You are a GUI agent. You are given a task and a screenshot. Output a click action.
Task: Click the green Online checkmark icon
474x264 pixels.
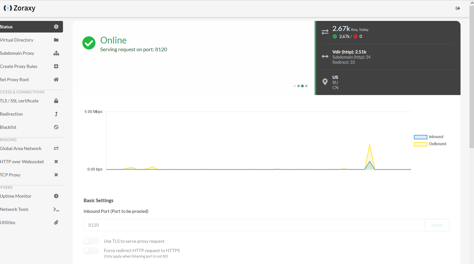coord(89,43)
